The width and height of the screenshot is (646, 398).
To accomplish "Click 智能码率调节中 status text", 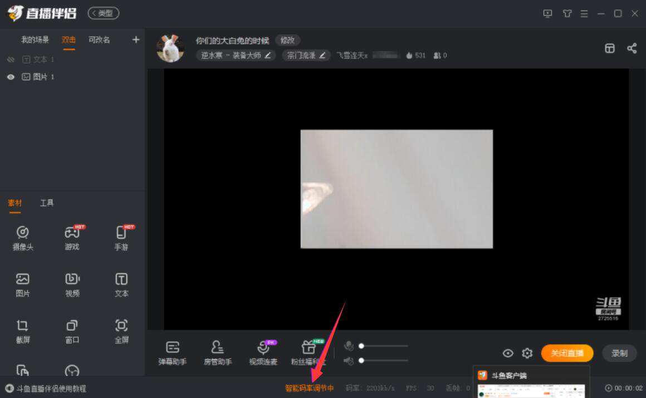I will point(310,388).
